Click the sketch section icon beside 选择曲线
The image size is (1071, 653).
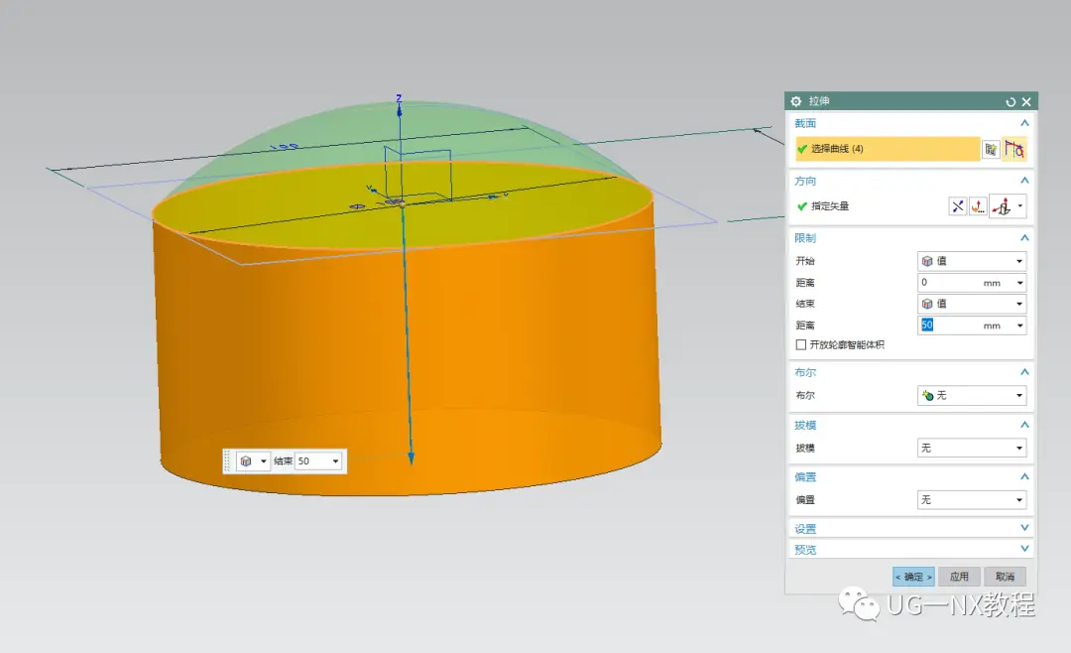[x=991, y=149]
